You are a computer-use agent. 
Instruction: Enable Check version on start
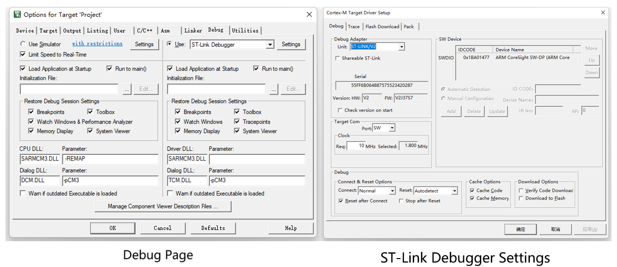(340, 110)
